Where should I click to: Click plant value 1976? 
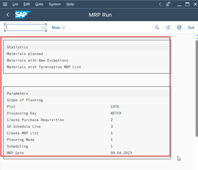pyautogui.click(x=115, y=107)
